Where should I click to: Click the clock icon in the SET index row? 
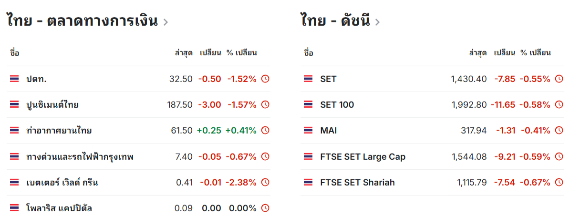559,79
